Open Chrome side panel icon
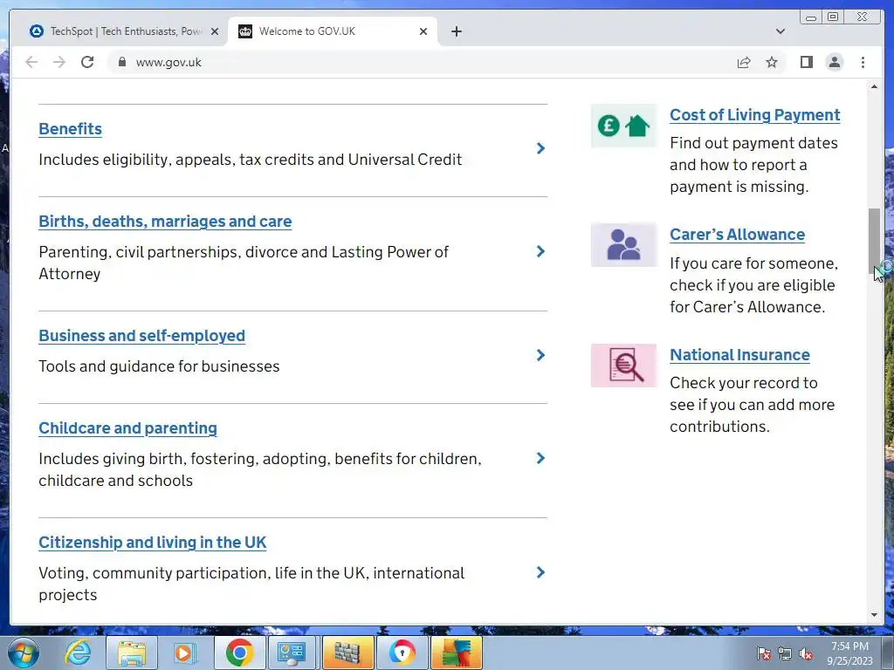This screenshot has width=894, height=670. [x=806, y=62]
